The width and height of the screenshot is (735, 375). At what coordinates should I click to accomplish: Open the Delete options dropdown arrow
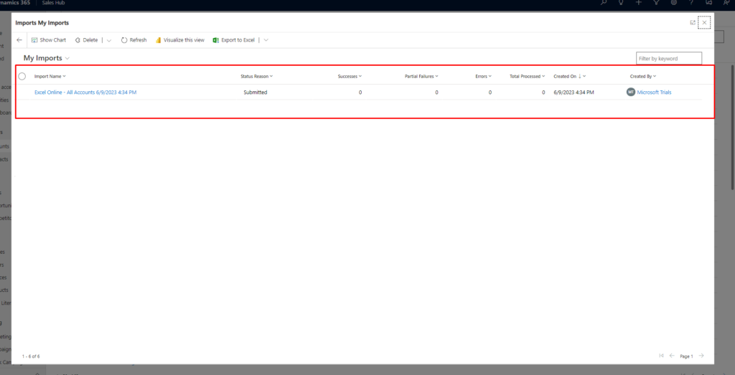tap(108, 40)
